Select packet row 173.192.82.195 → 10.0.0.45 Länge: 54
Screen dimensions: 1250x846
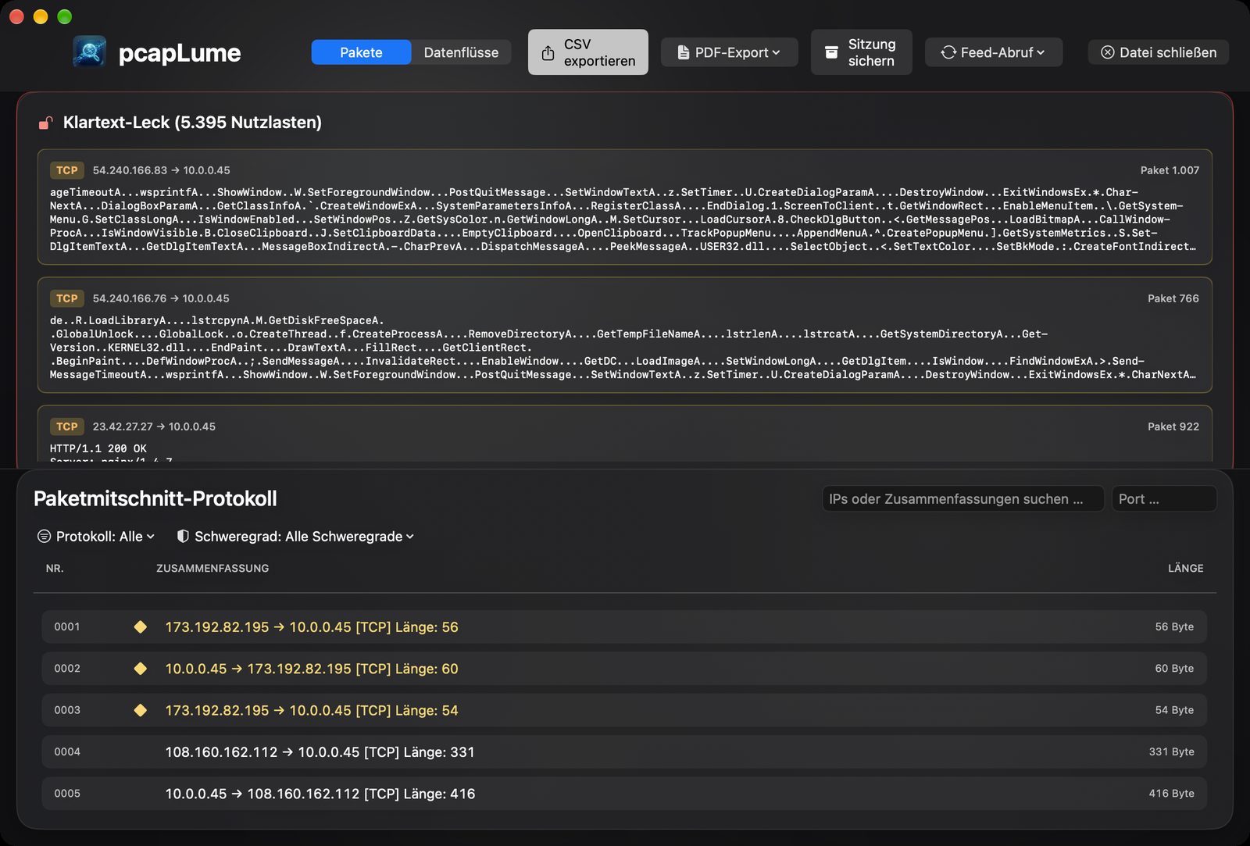pos(624,710)
